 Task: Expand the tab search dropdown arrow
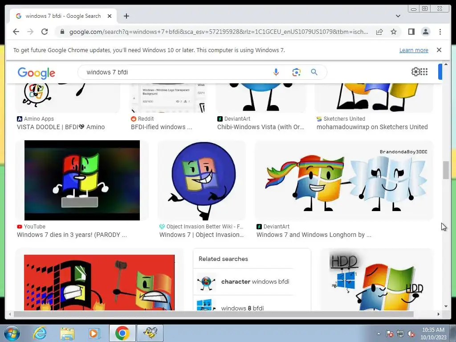point(398,16)
